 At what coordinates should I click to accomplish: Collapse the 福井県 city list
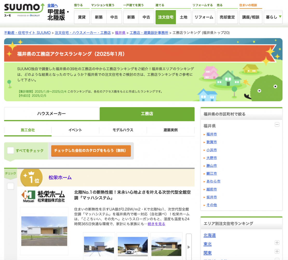[x=277, y=125]
